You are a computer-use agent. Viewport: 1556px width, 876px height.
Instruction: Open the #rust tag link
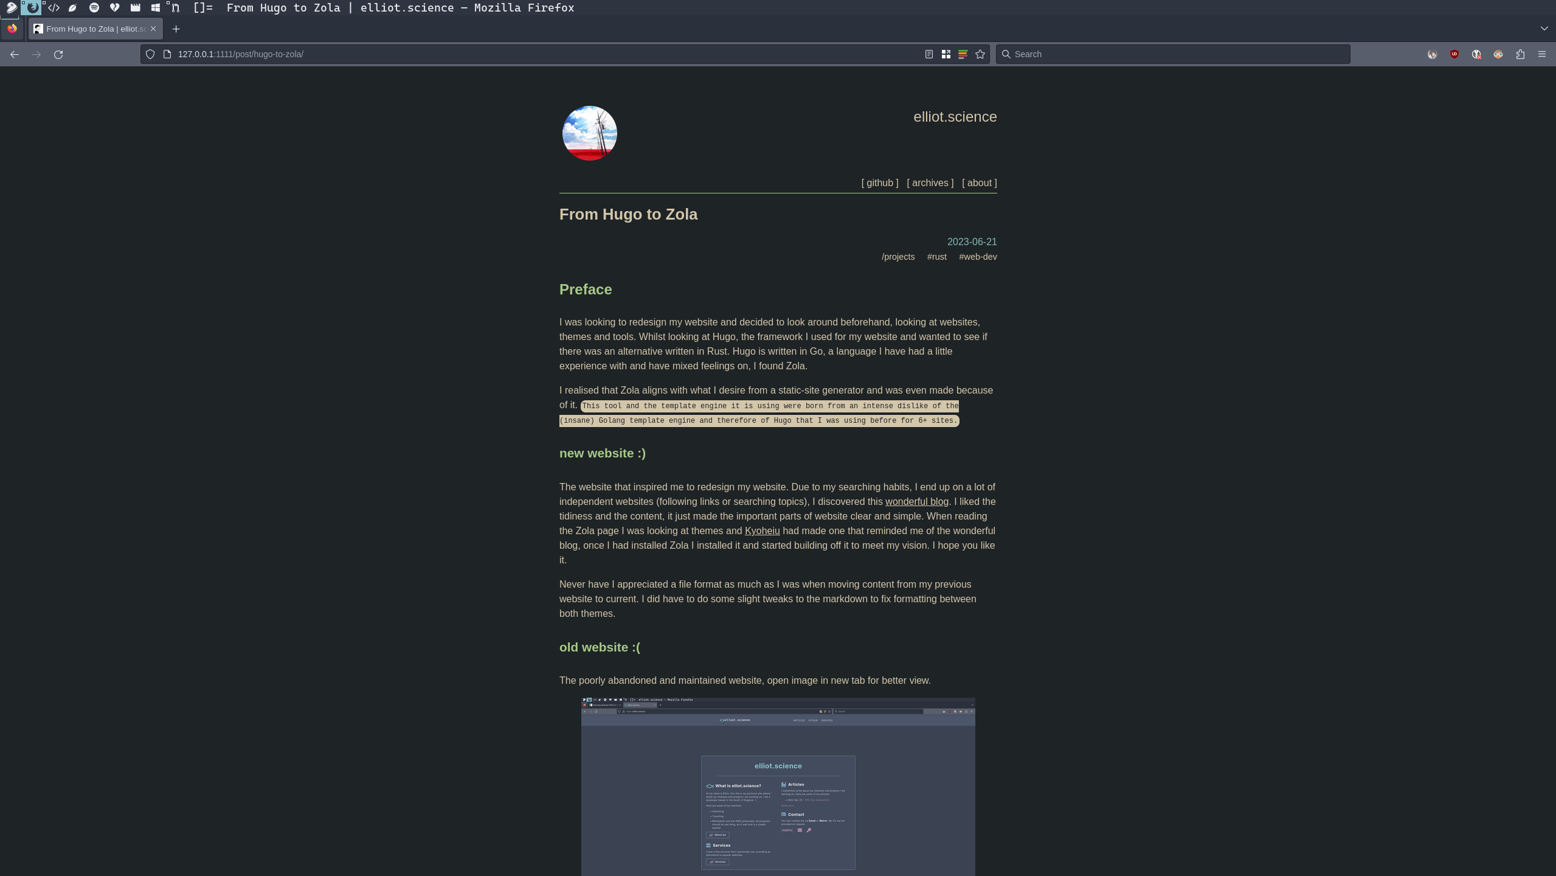pos(936,257)
